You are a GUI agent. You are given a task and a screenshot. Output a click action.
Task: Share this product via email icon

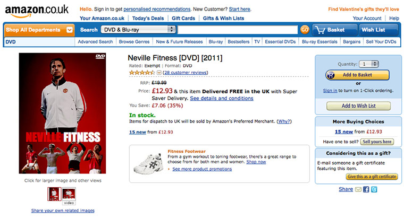click(x=358, y=189)
